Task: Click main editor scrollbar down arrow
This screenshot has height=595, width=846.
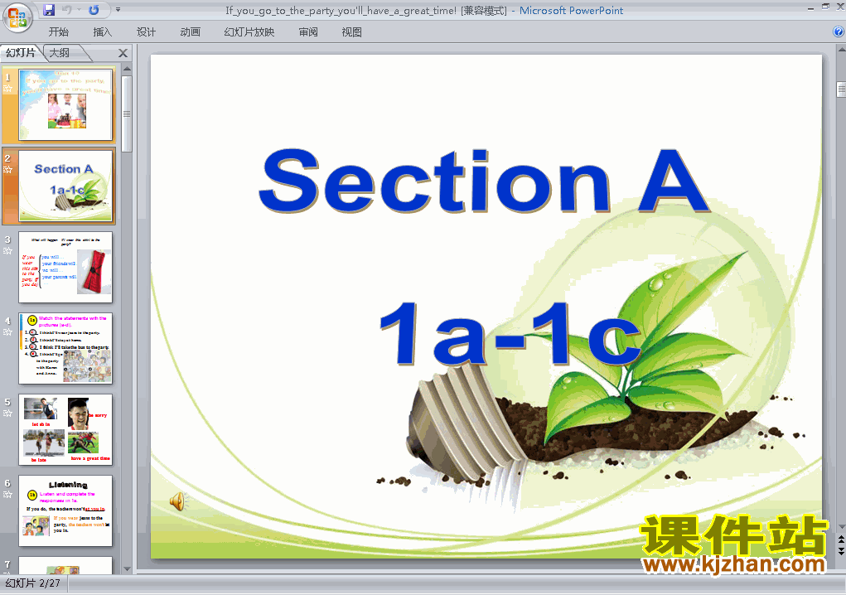Action: tap(841, 526)
